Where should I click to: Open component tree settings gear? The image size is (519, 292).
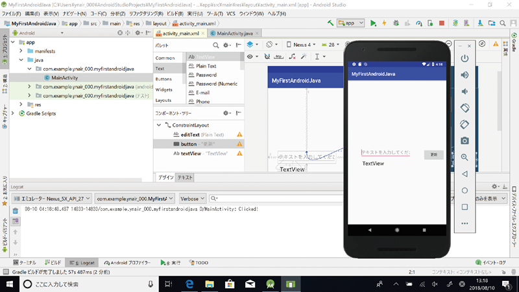(x=226, y=113)
